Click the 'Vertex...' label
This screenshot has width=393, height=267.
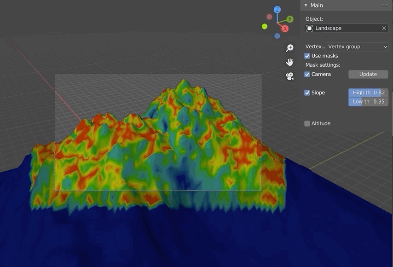point(315,46)
